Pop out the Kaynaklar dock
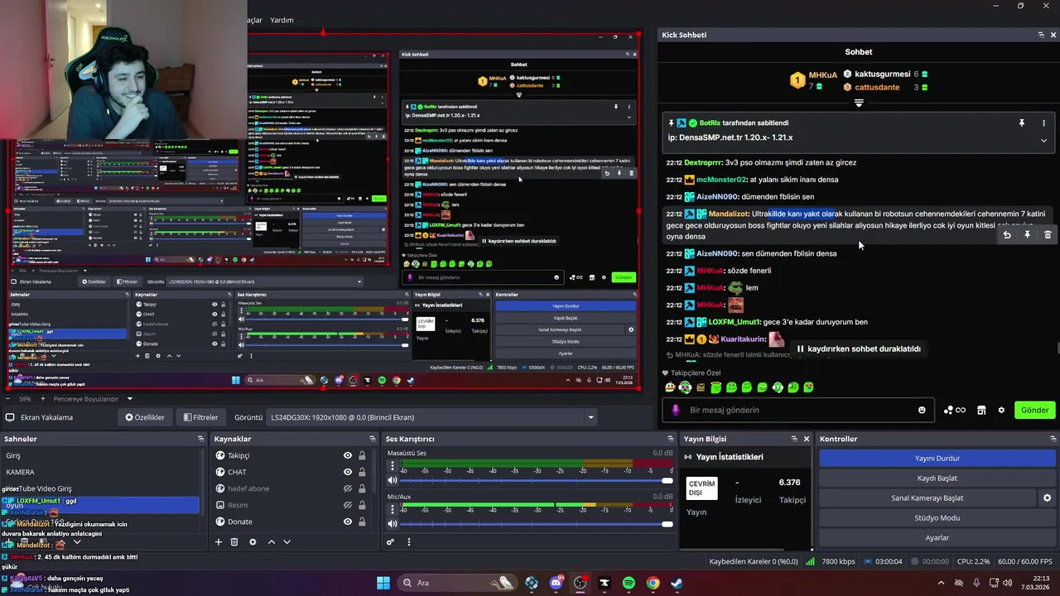Image resolution: width=1060 pixels, height=596 pixels. 373,439
